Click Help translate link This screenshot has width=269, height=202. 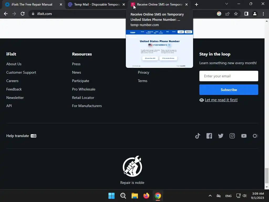18,136
